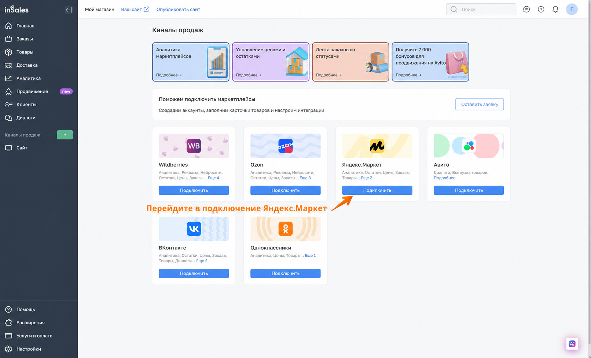
Task: Click the Wildberries logo tile
Action: click(194, 146)
